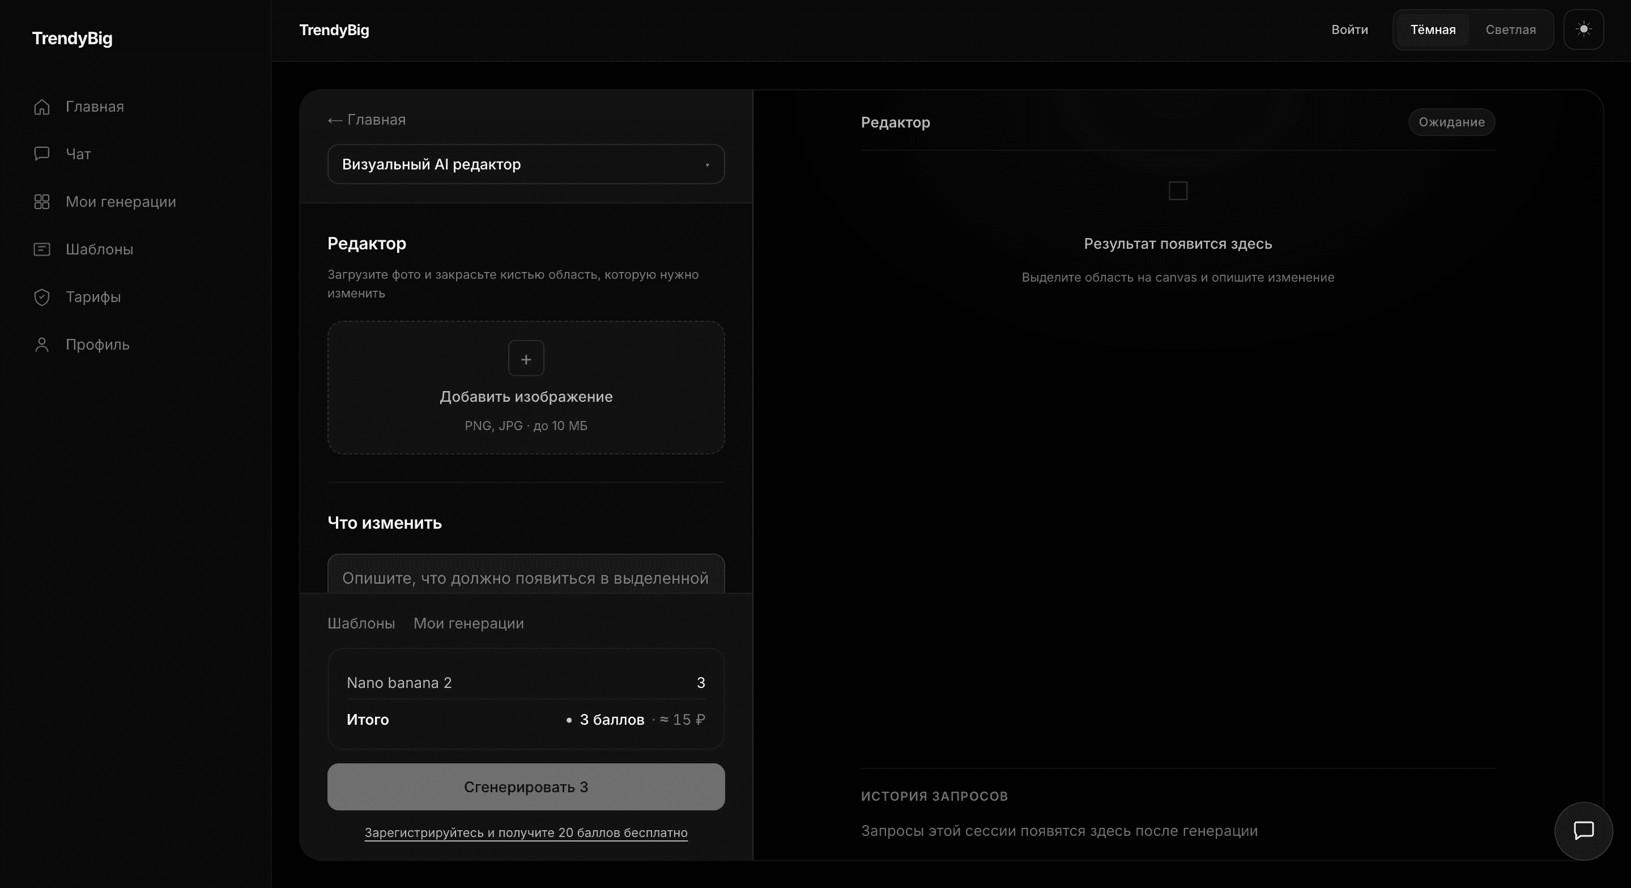Click the Сгенерировать 3 button

tap(526, 787)
